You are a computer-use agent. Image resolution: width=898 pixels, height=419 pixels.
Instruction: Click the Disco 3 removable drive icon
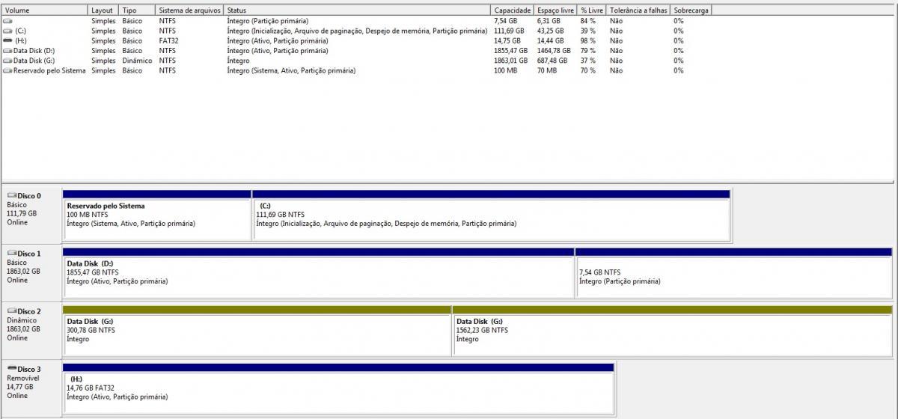pyautogui.click(x=11, y=369)
